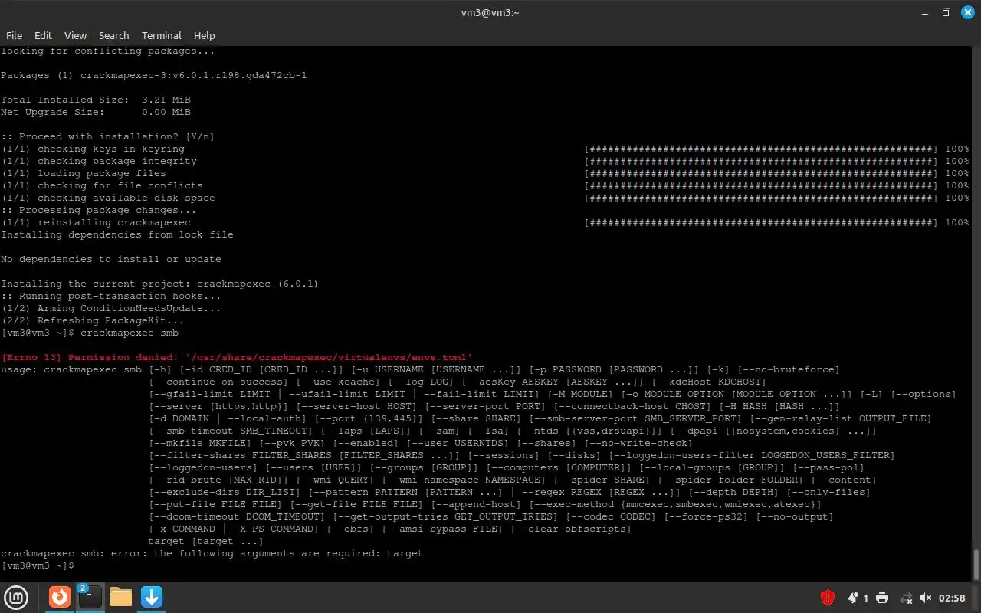This screenshot has height=613, width=981.
Task: Click the '[--clear-obfscripts]' option text
Action: pyautogui.click(x=572, y=529)
